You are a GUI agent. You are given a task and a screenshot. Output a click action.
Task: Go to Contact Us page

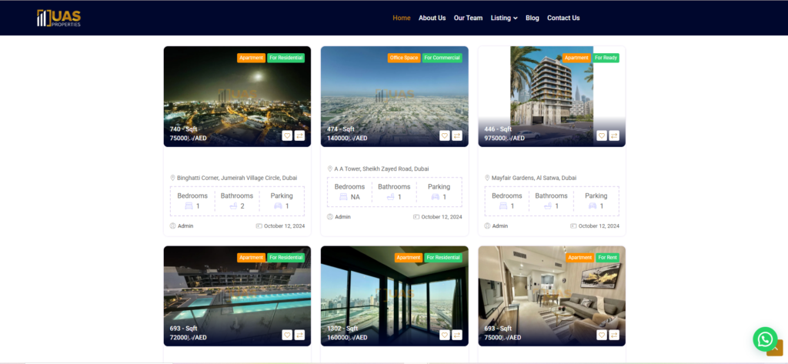[563, 18]
